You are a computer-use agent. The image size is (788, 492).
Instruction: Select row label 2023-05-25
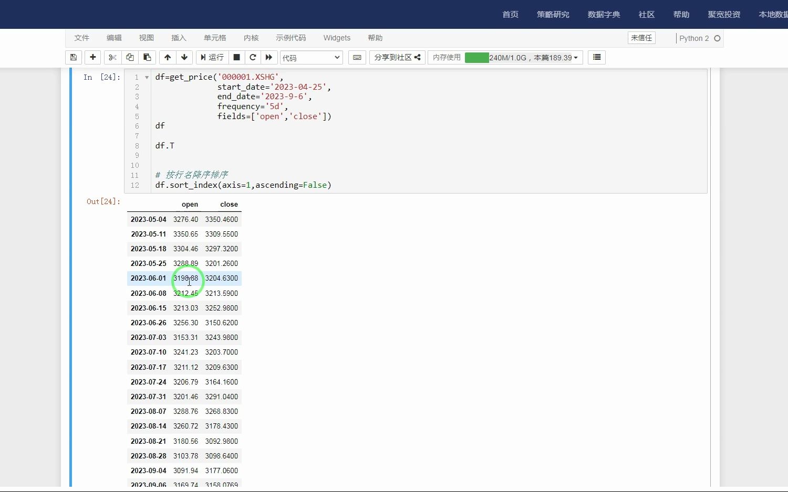[148, 263]
